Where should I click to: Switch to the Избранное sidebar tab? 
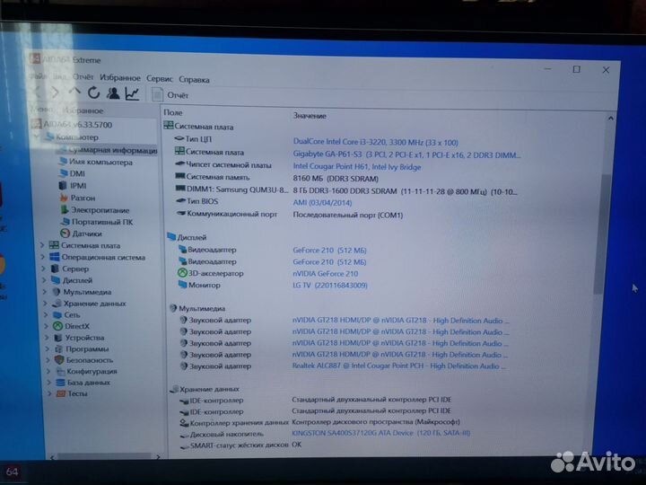(x=83, y=110)
